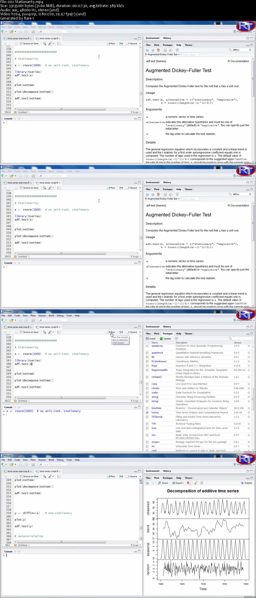The image size is (256, 598).
Task: Open the Tools menu in the decomposition plot frame
Action: [69, 460]
